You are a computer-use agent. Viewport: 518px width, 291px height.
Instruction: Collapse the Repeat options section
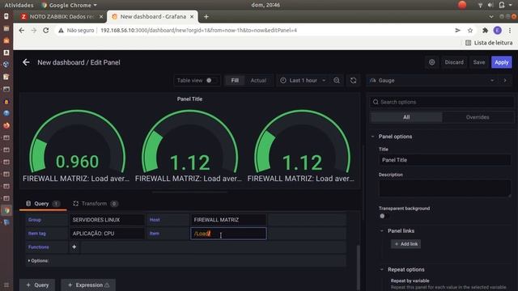[382, 269]
